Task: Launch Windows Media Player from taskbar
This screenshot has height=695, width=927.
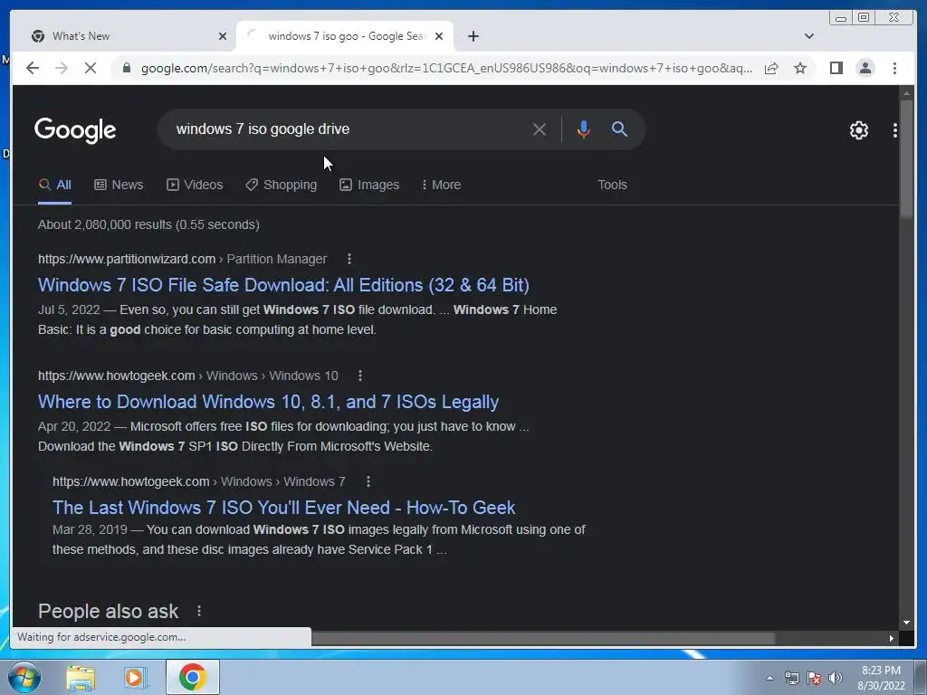Action: tap(134, 677)
